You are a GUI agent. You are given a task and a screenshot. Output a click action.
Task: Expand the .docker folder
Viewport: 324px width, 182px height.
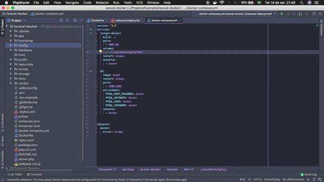(x=11, y=31)
